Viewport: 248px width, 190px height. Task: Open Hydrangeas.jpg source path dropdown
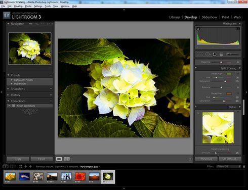point(100,166)
